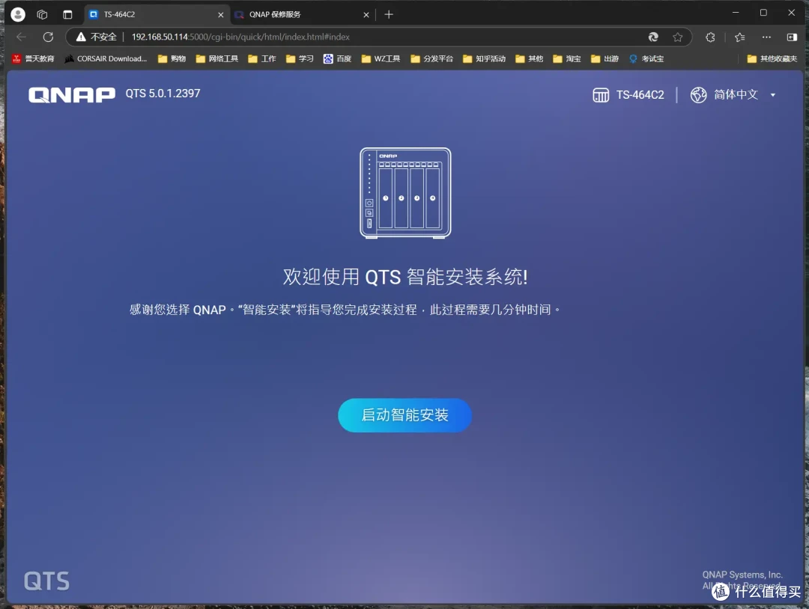Open the browser settings and more menu
The width and height of the screenshot is (809, 609).
click(x=767, y=37)
